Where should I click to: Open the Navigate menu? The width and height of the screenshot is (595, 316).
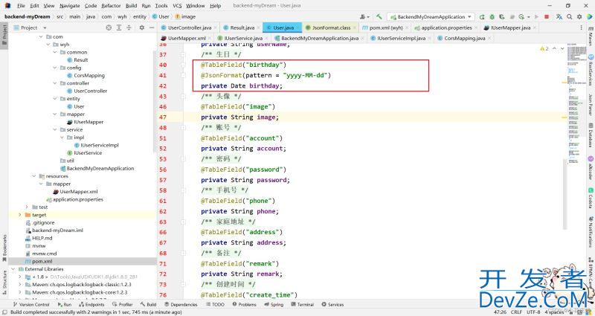[70, 6]
